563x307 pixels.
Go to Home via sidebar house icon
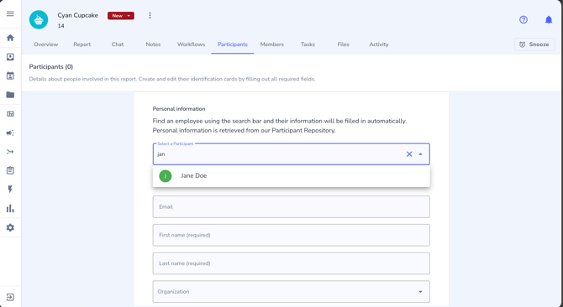coord(10,38)
